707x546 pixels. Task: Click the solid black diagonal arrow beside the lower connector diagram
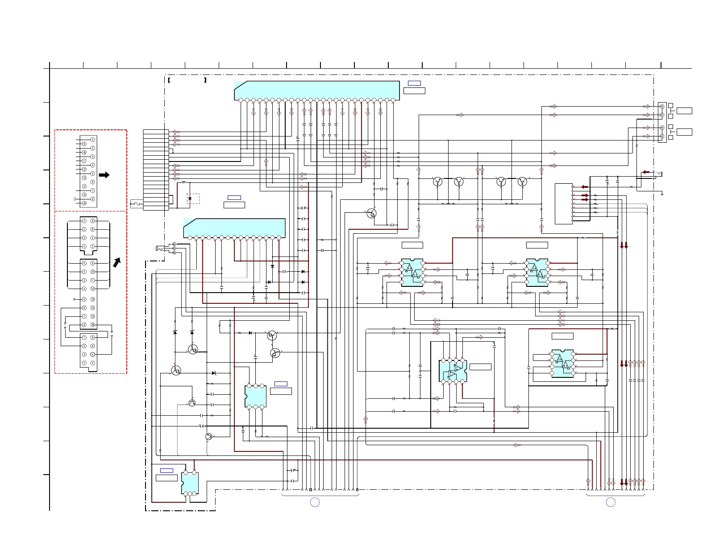coord(117,262)
